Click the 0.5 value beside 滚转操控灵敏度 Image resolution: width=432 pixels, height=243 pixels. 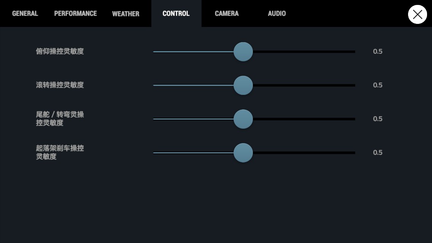click(378, 85)
